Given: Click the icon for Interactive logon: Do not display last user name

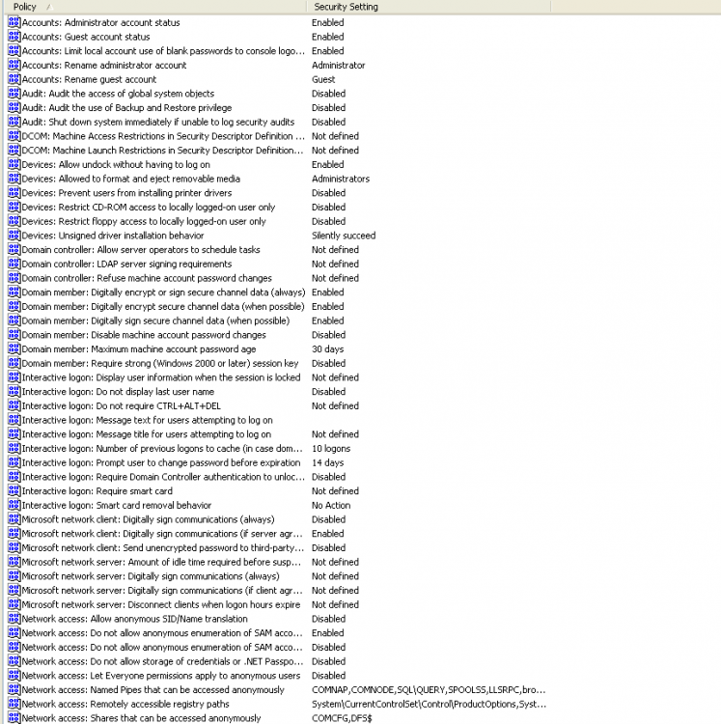Looking at the screenshot, I should point(14,392).
